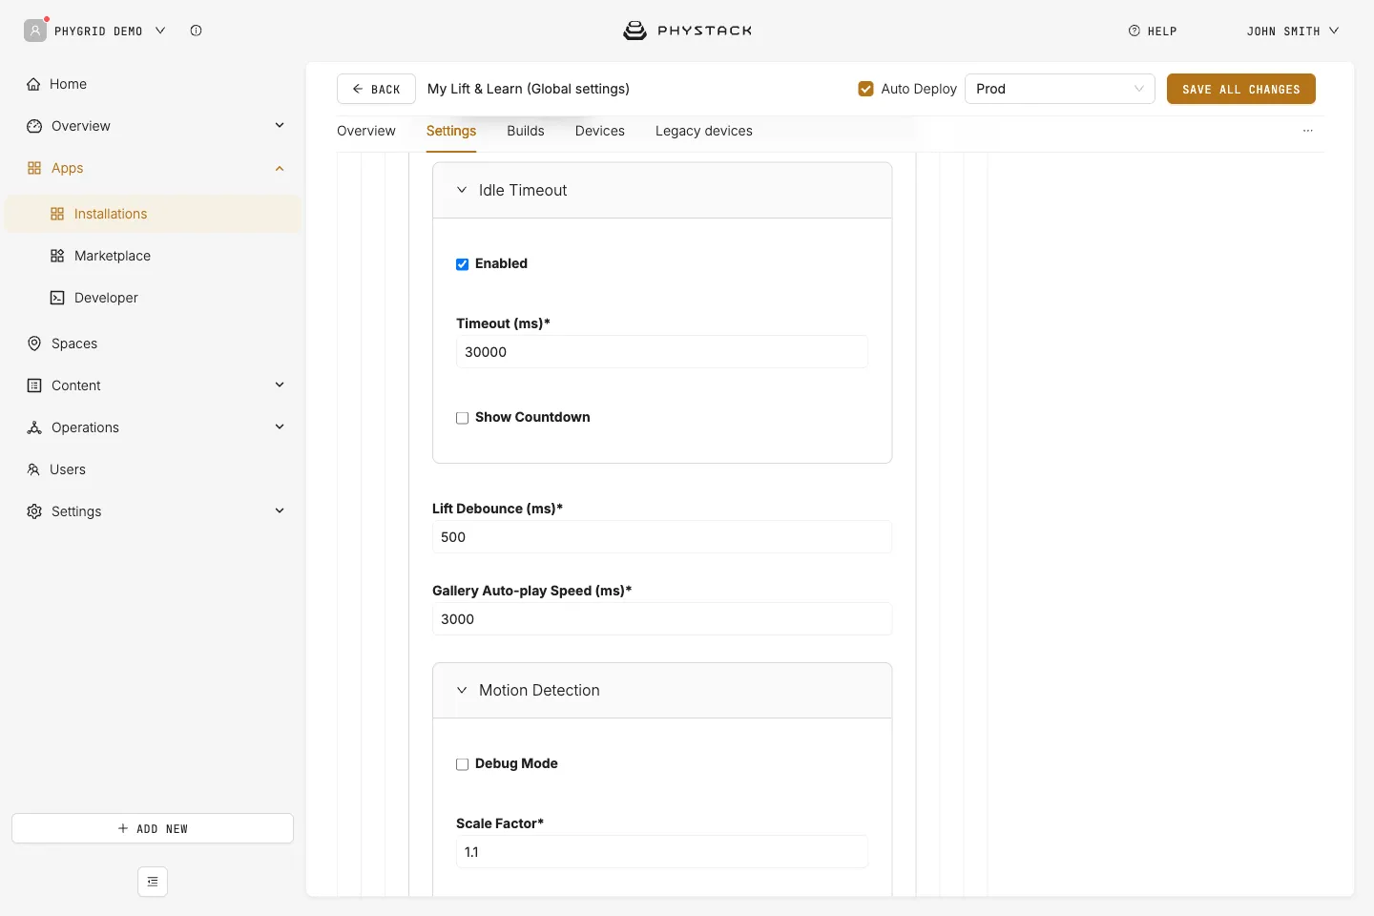Click the Lift Debounce (ms) input field
The width and height of the screenshot is (1374, 916).
click(x=662, y=537)
